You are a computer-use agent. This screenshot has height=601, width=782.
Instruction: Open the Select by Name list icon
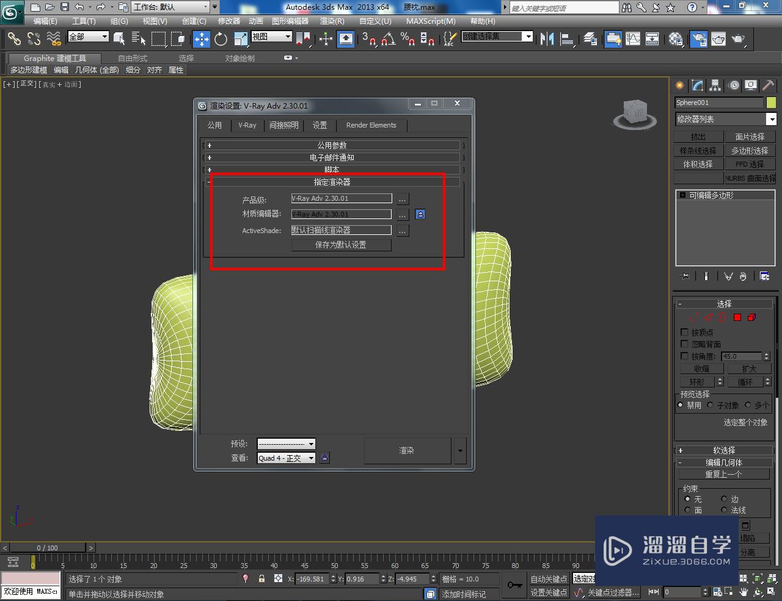(x=139, y=39)
